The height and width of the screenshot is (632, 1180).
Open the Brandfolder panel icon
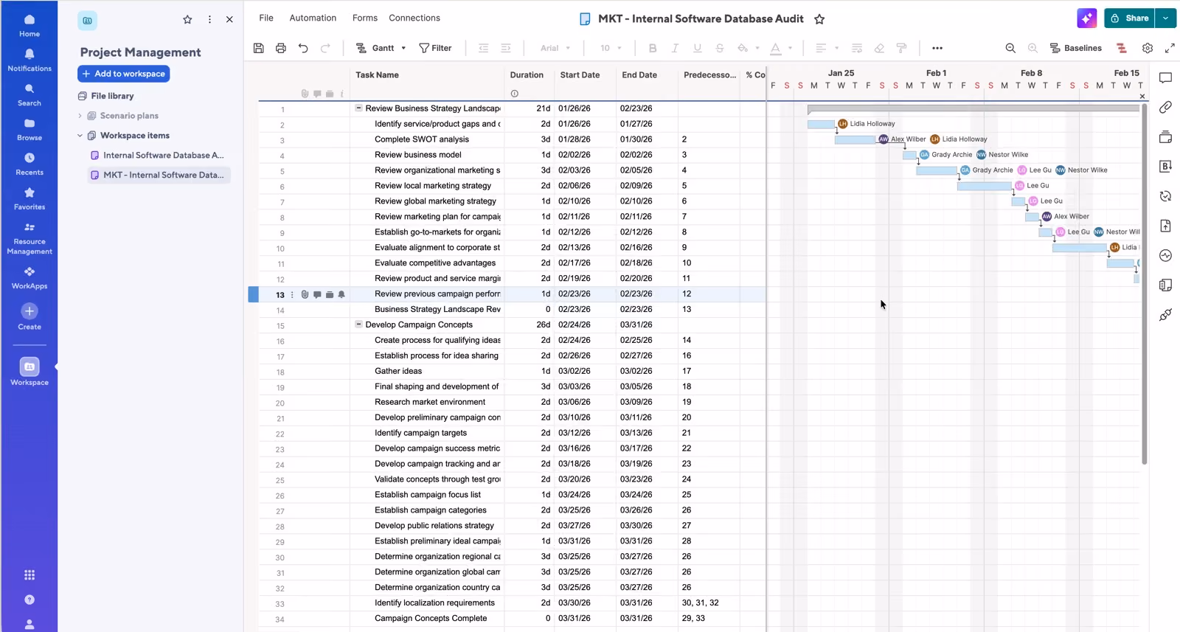pyautogui.click(x=1165, y=167)
